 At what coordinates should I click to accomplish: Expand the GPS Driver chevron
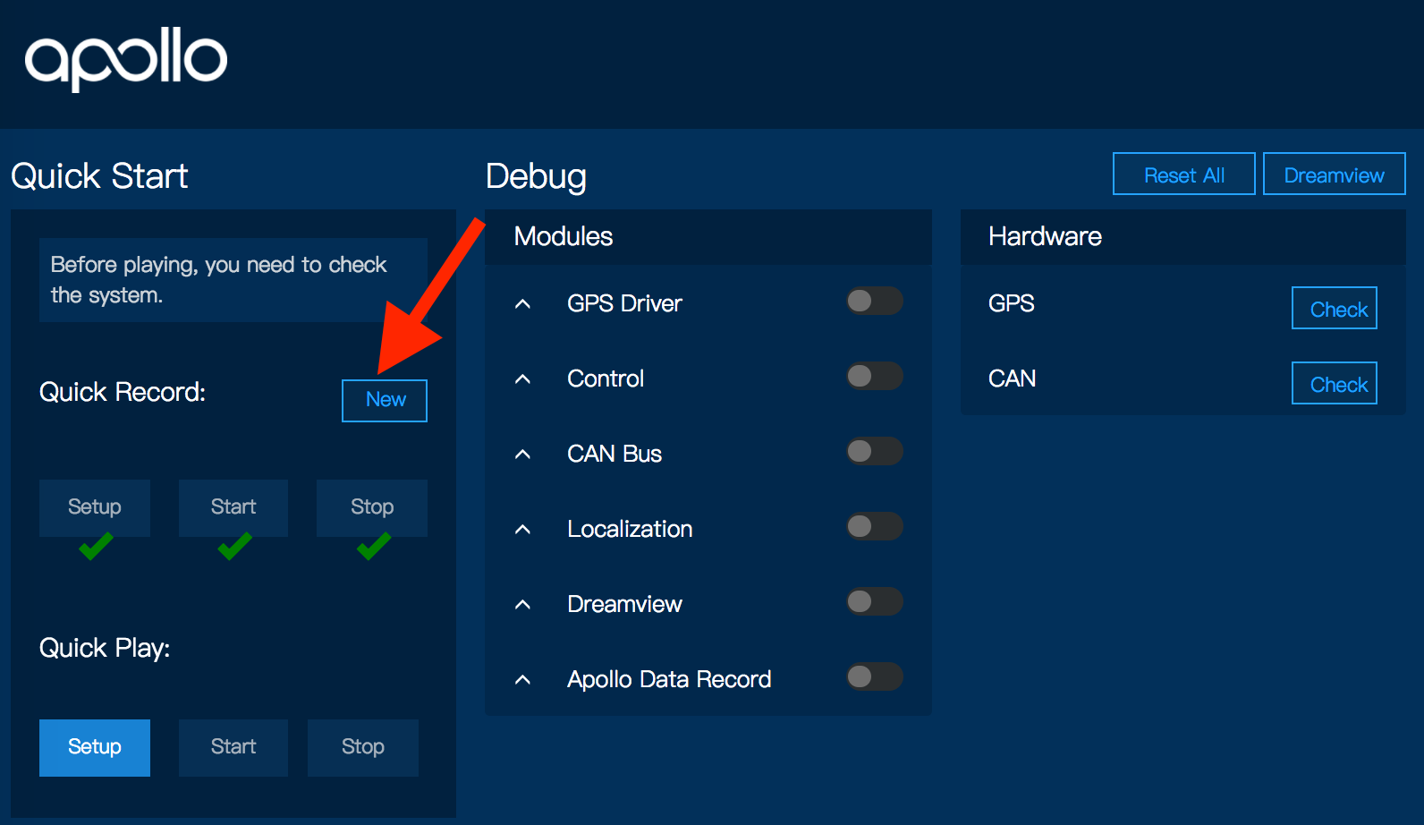[523, 304]
